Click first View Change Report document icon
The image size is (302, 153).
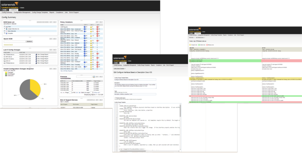pos(36,54)
